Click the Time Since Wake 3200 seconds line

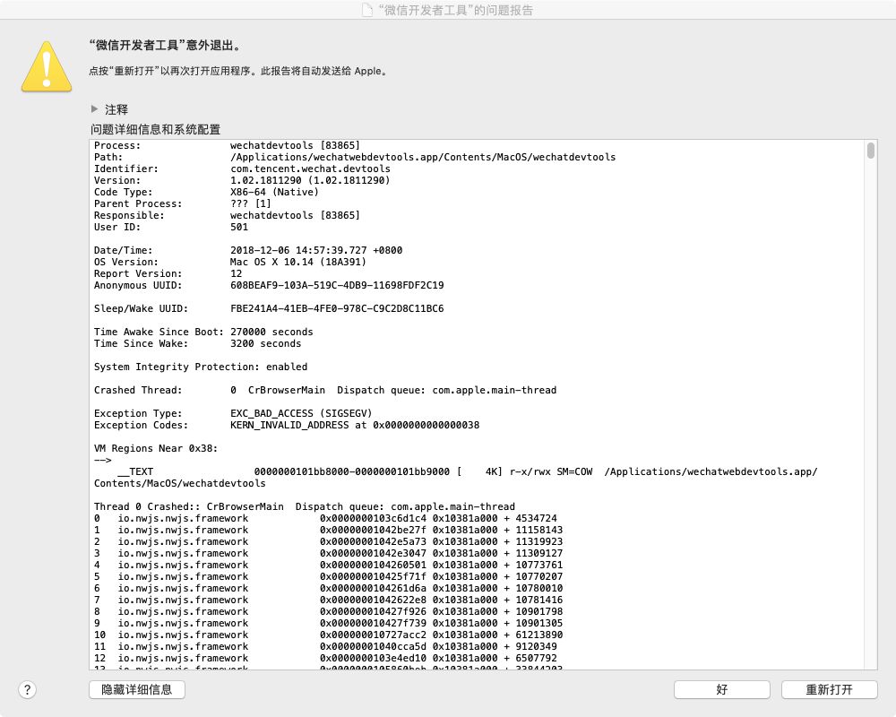[197, 343]
